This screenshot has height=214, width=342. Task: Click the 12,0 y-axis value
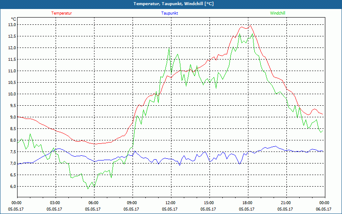[x=12, y=48]
